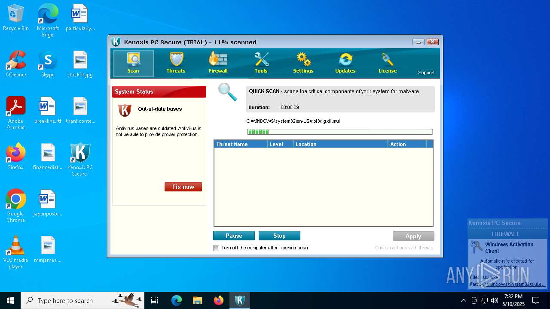Sort by Threat Name column header
The image size is (550, 309).
coord(240,144)
